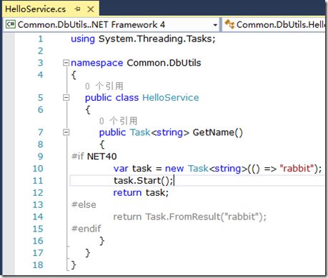Click 'return task;' on line 12

[141, 192]
